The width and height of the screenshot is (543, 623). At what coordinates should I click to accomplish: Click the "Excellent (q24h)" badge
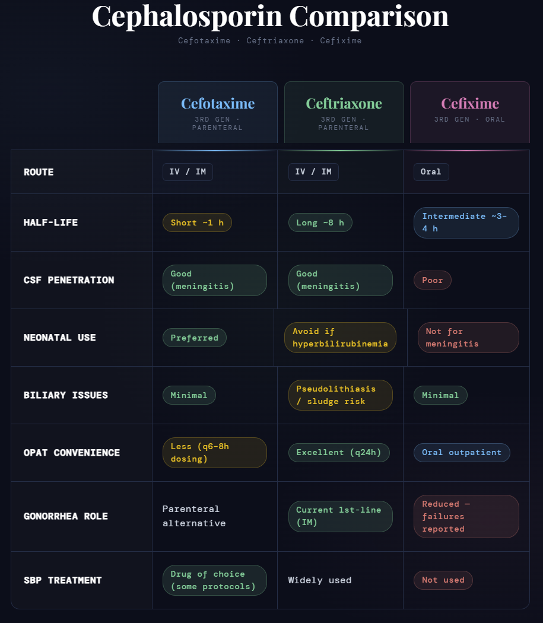(x=339, y=453)
